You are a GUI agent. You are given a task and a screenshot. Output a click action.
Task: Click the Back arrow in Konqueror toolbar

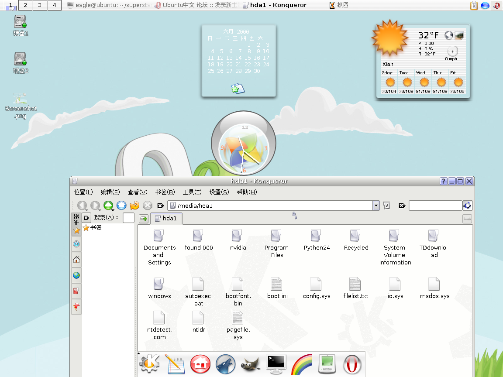click(82, 205)
